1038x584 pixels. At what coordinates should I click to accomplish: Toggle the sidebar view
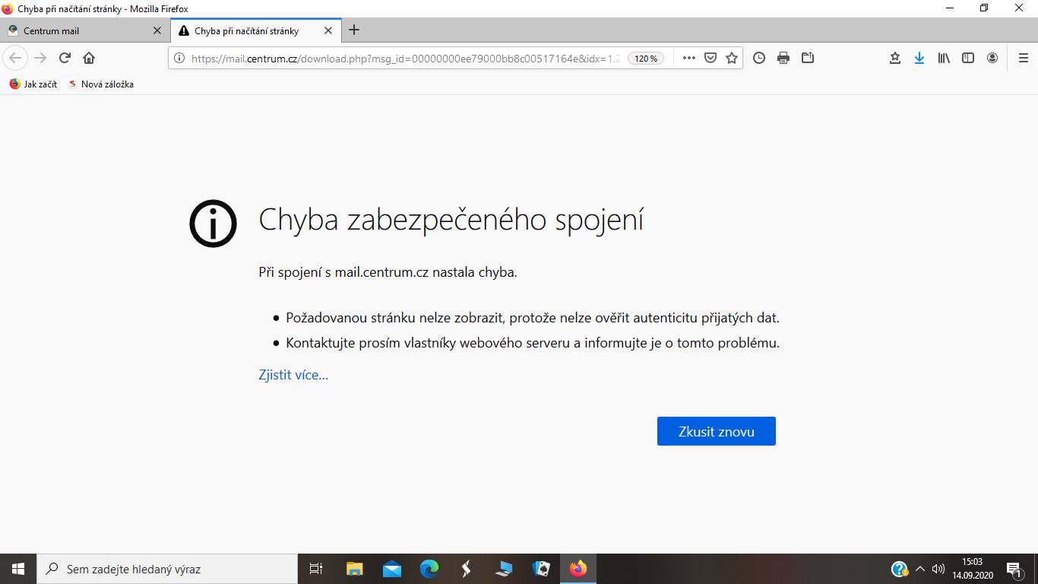click(x=968, y=58)
